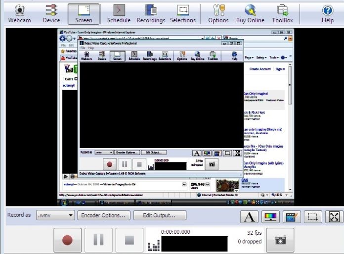Select the Device source in main toolbar
This screenshot has width=344, height=254.
click(51, 14)
